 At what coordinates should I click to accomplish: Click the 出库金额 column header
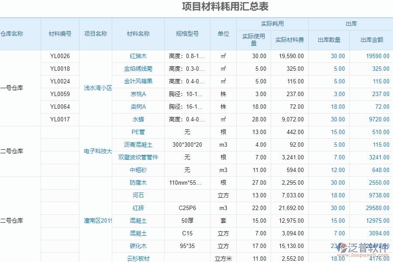point(372,39)
